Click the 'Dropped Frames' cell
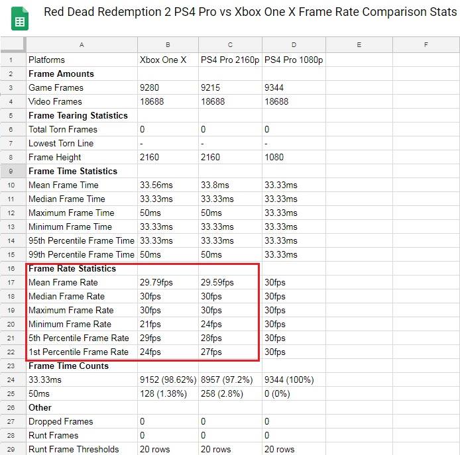This screenshot has width=460, height=455. pos(82,421)
